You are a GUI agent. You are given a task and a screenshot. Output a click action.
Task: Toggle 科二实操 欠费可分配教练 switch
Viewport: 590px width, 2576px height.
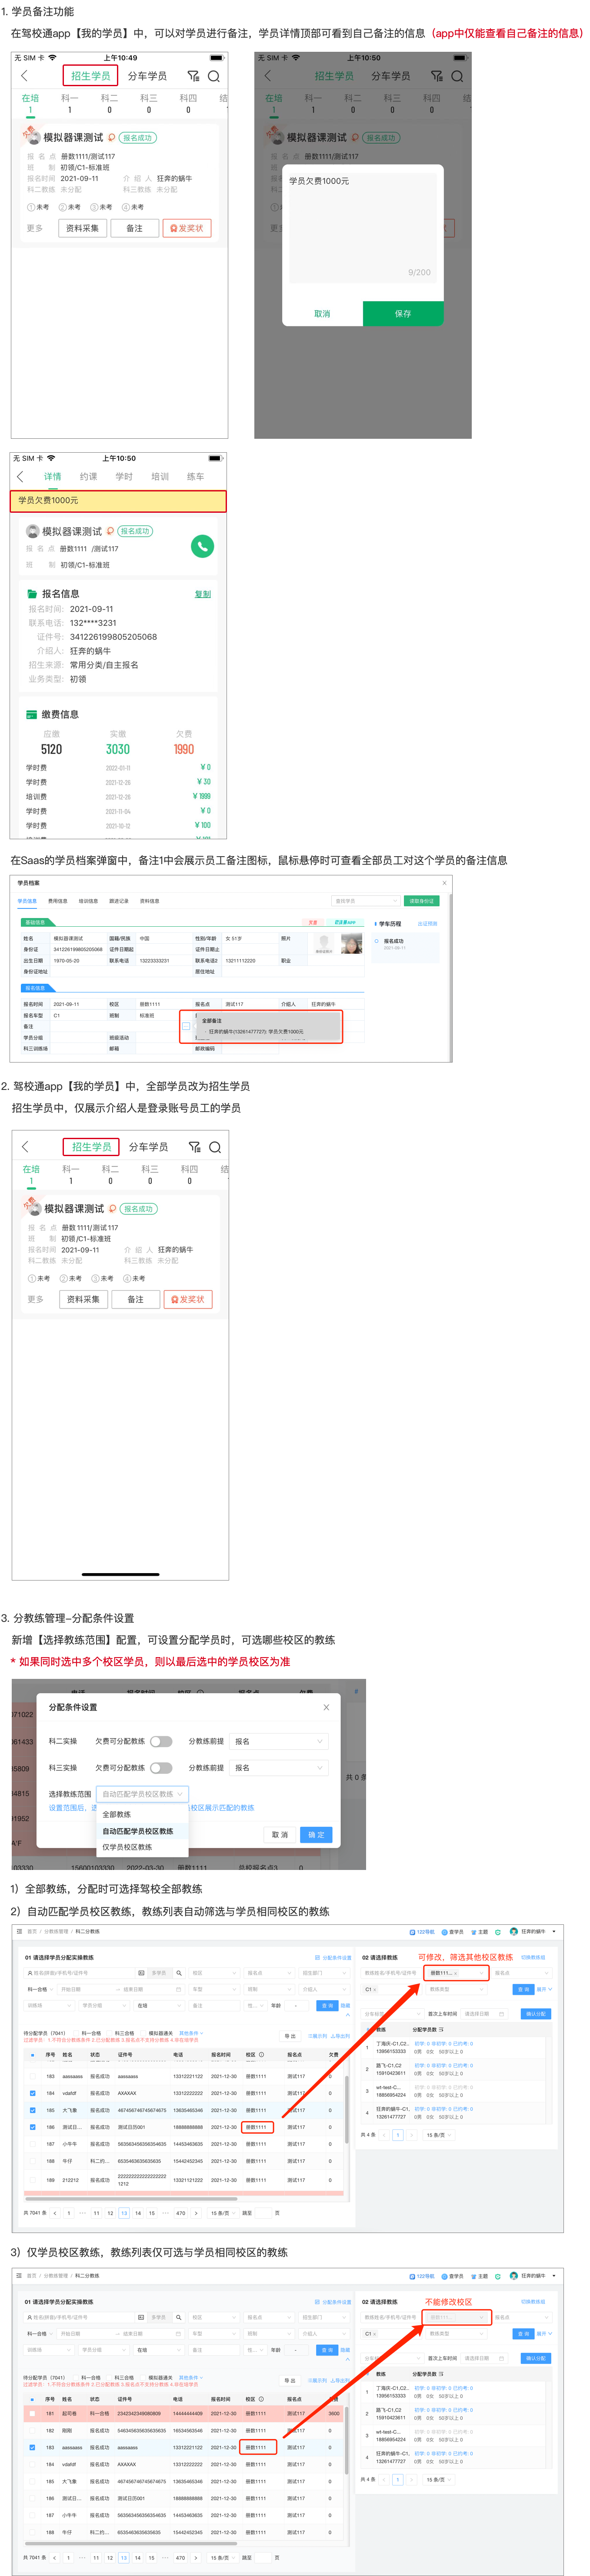[x=161, y=1741]
